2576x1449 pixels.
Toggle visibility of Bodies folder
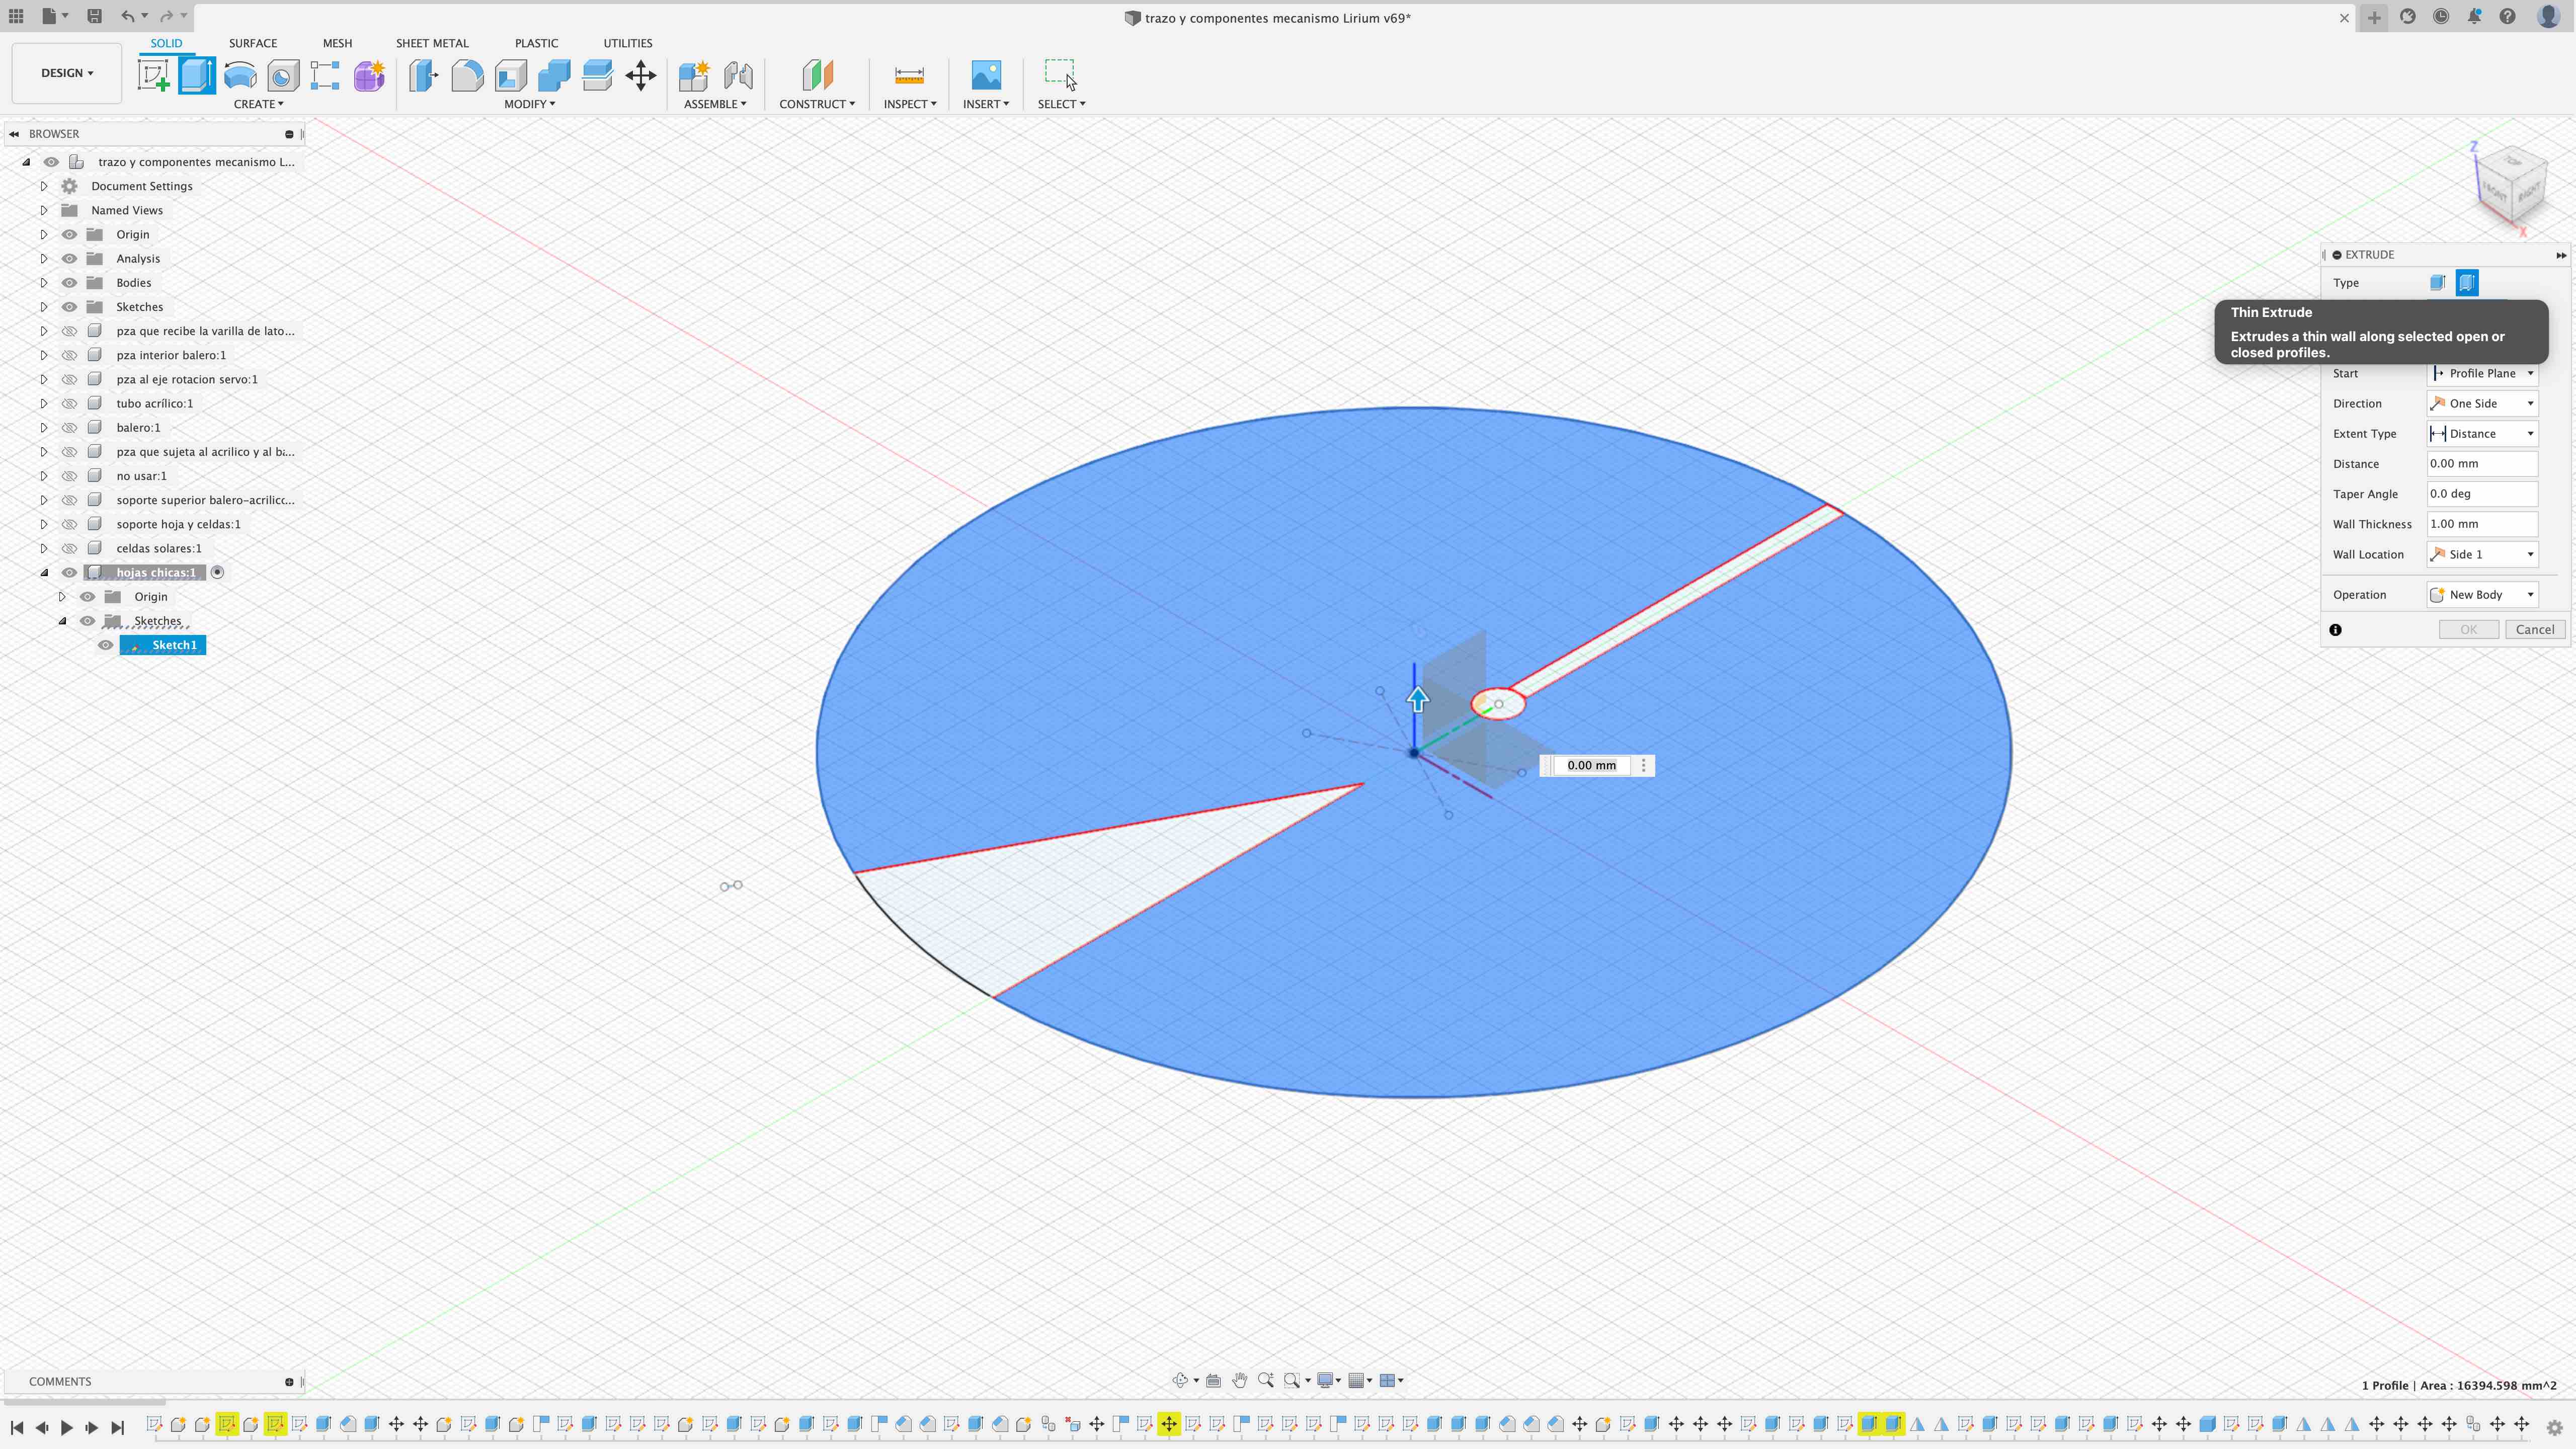tap(69, 283)
